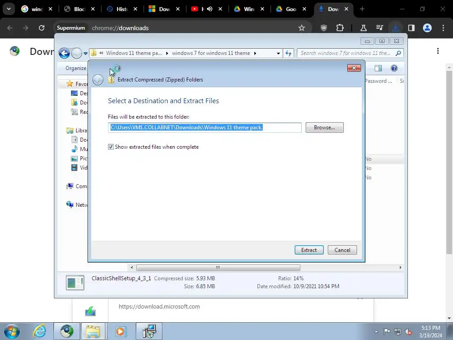Click the muted volume tray icon
Viewport: 453px width, 340px height.
pos(408,332)
